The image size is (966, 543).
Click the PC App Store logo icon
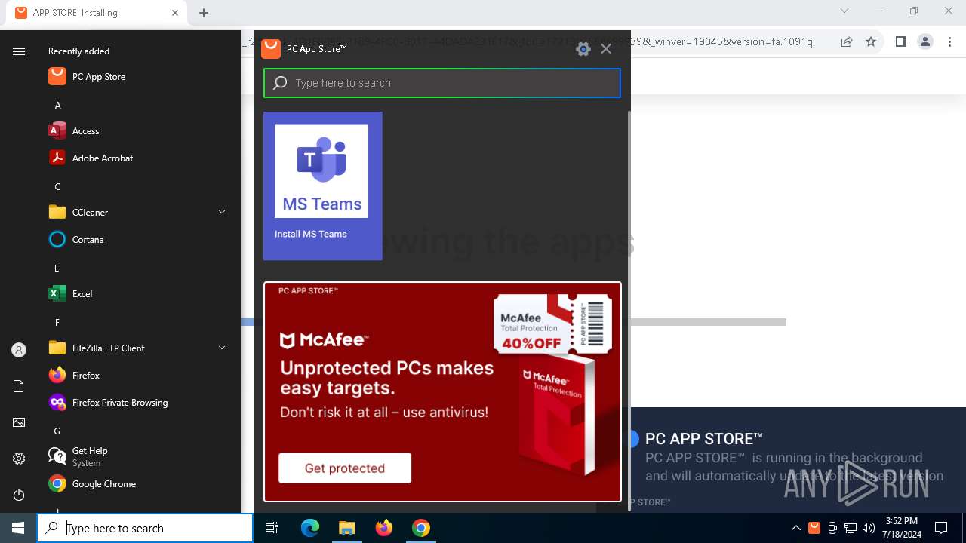(x=271, y=48)
